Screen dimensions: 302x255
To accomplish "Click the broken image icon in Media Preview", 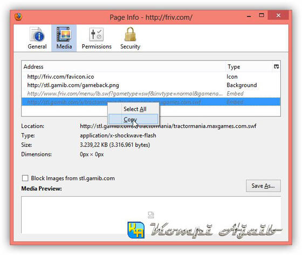I will [x=151, y=215].
